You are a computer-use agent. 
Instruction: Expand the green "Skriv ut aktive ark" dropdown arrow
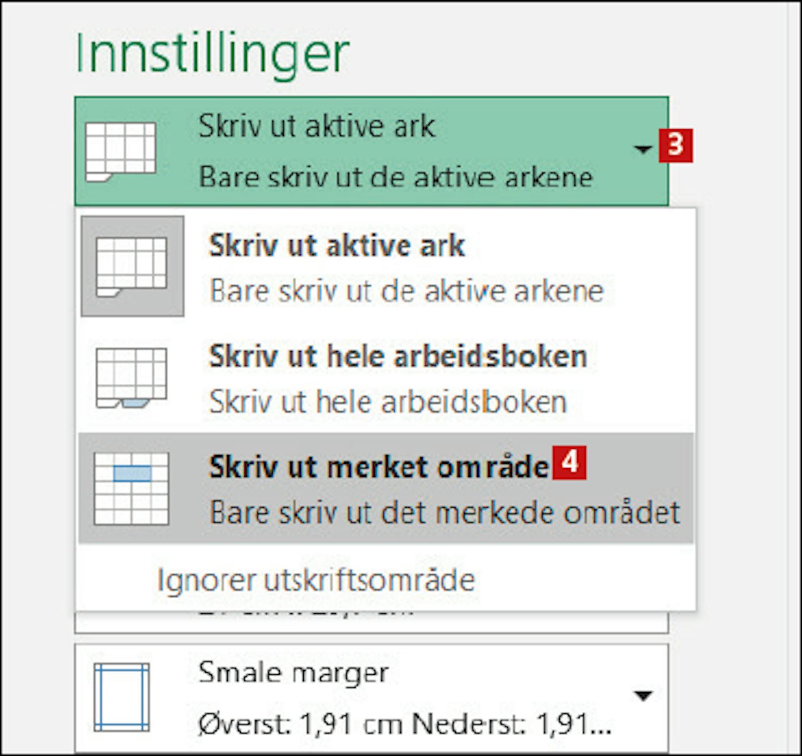[643, 149]
